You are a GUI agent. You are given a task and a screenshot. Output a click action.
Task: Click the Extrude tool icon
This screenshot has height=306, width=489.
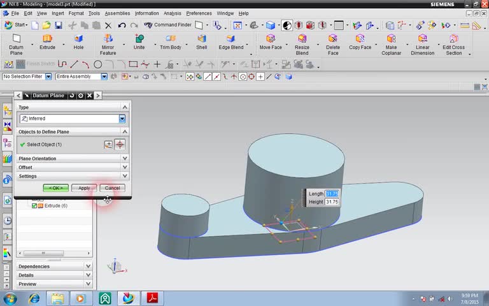pyautogui.click(x=47, y=40)
